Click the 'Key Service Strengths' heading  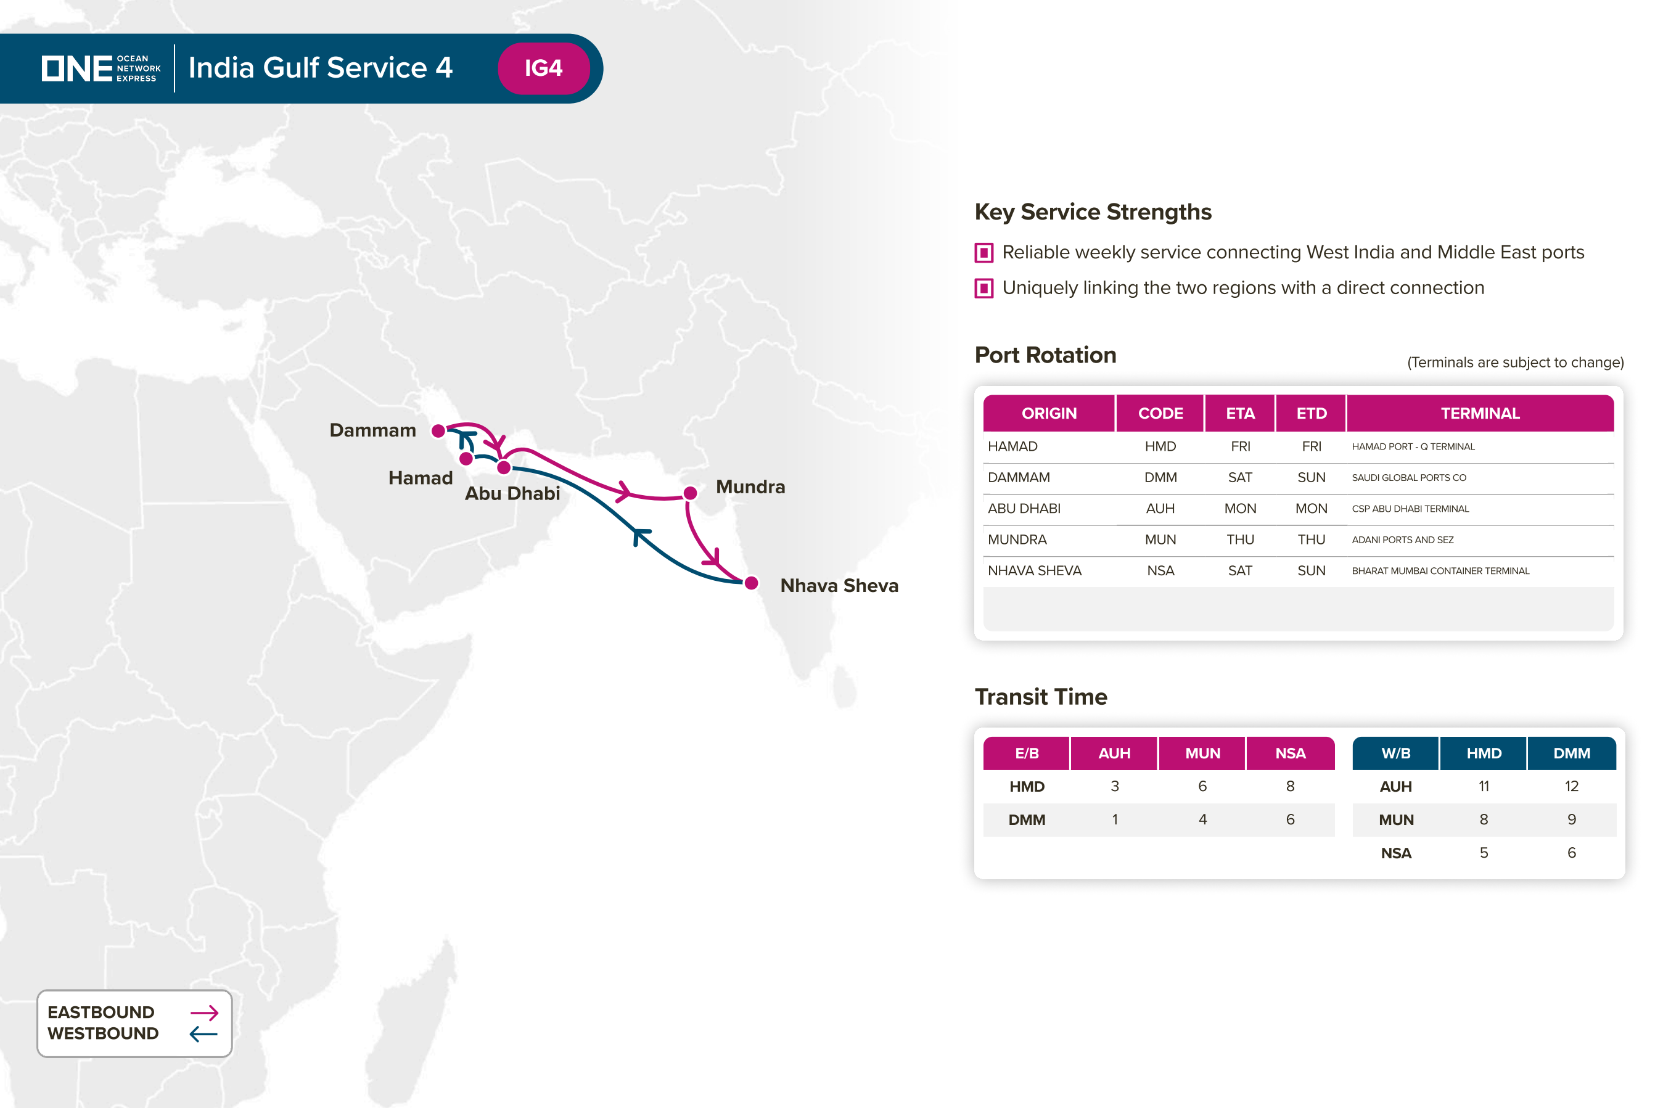coord(1092,212)
